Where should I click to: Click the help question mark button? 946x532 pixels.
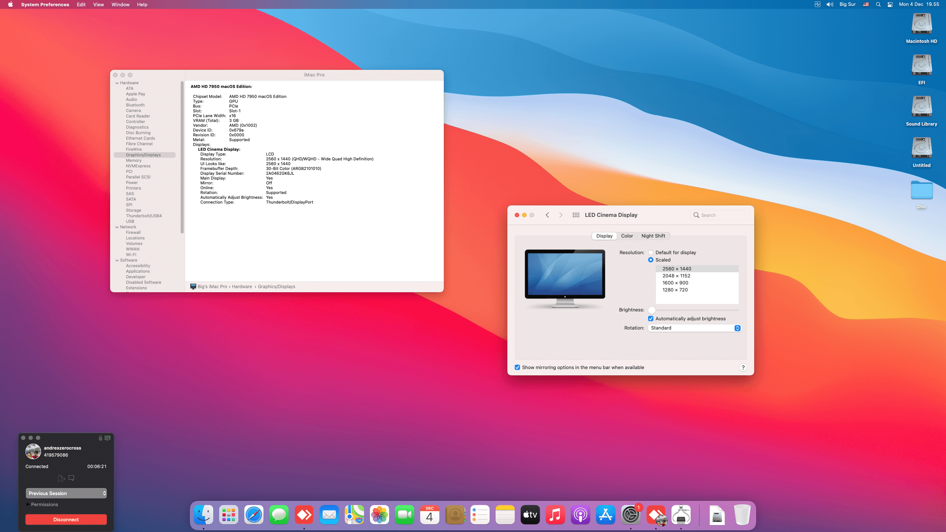pos(743,368)
